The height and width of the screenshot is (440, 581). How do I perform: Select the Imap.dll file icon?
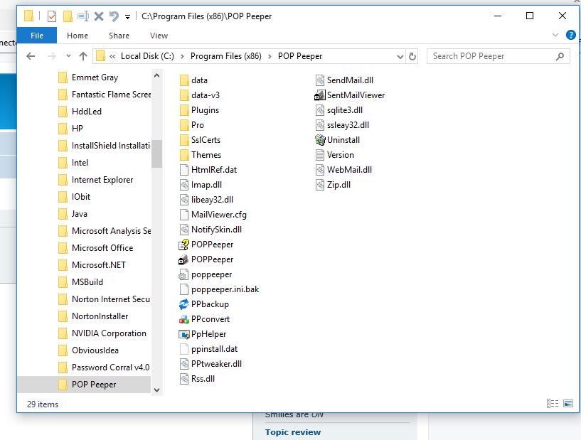183,185
